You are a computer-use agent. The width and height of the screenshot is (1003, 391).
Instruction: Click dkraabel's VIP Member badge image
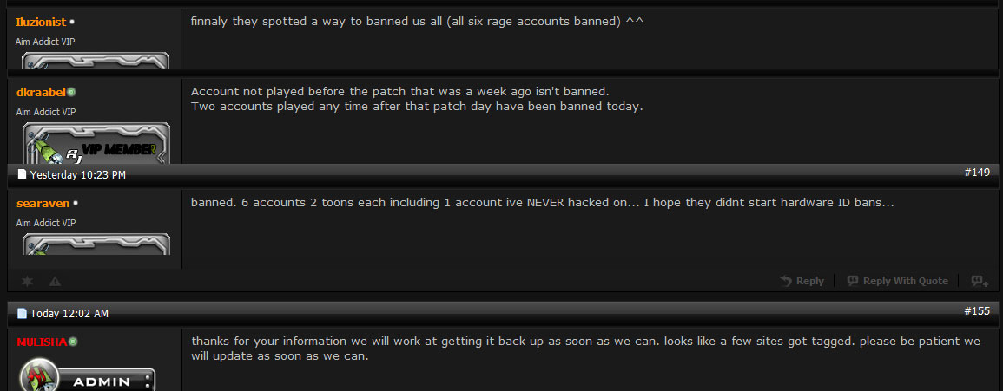tap(96, 143)
